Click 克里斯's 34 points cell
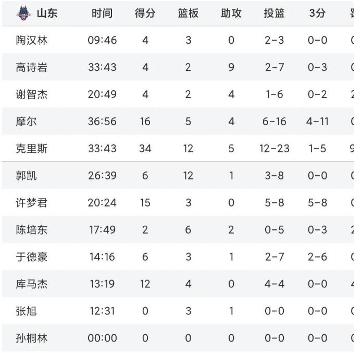The width and height of the screenshot is (362, 353). (145, 149)
